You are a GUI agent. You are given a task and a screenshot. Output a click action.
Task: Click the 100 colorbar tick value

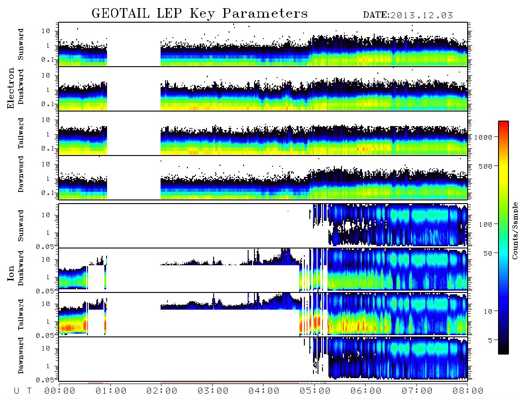click(x=485, y=224)
